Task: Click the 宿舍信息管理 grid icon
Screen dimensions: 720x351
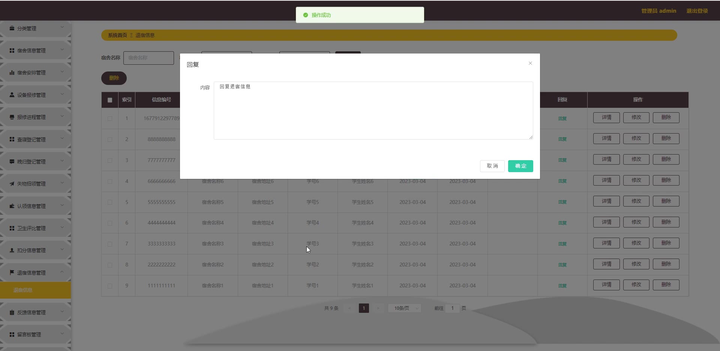Action: (12, 50)
